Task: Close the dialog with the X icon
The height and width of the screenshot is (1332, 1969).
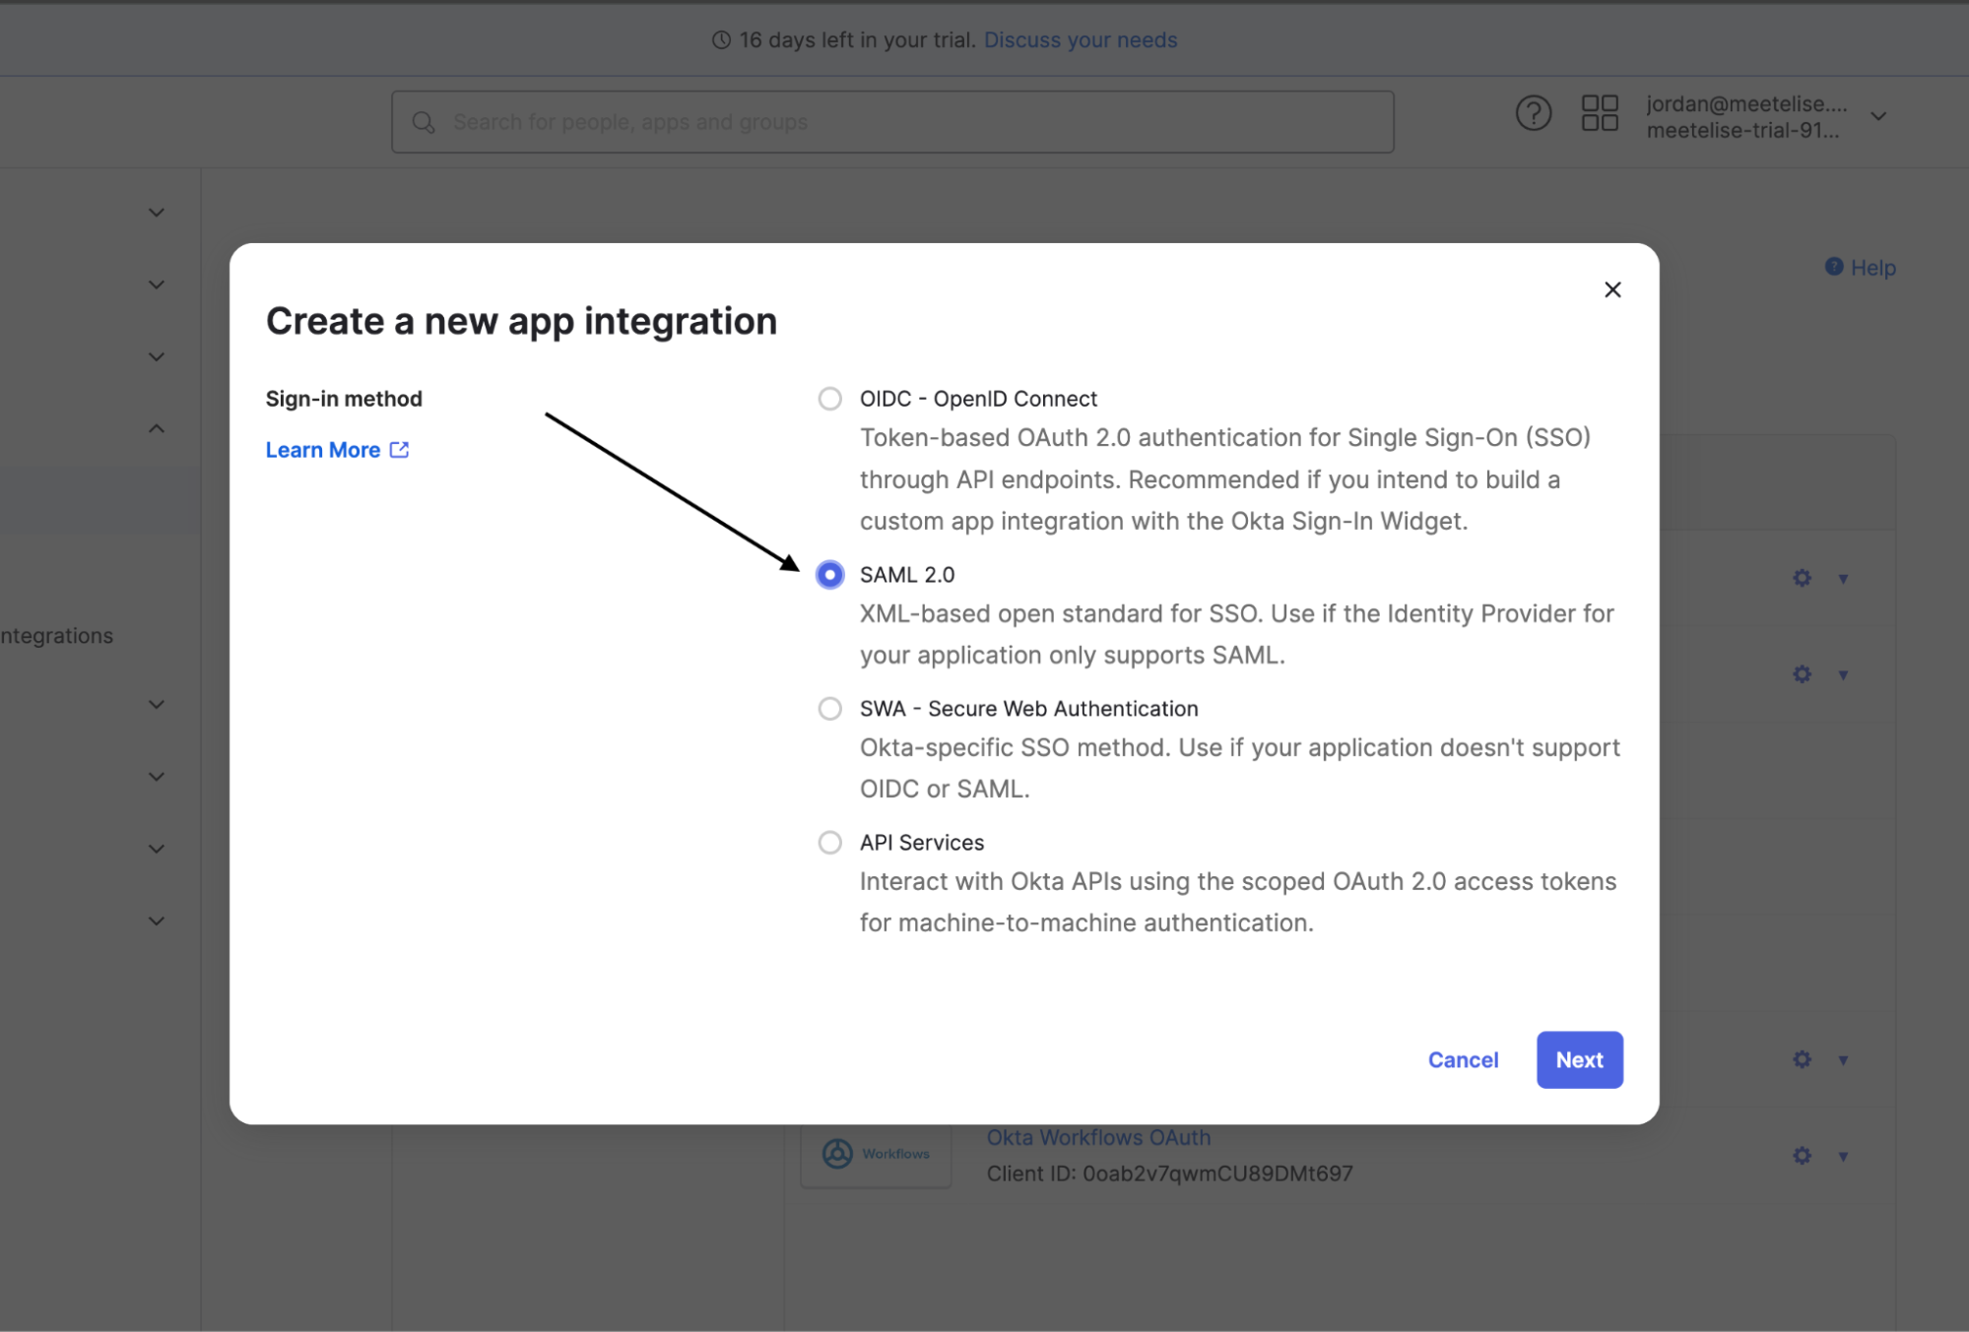Action: (x=1611, y=289)
